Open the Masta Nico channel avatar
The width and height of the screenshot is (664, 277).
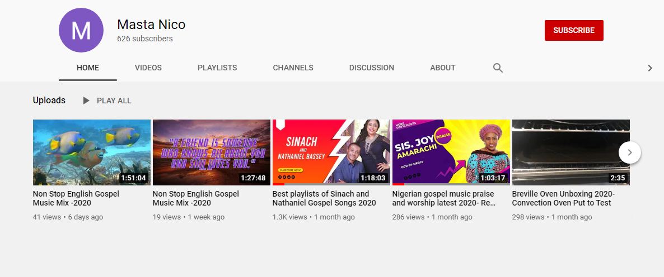81,30
